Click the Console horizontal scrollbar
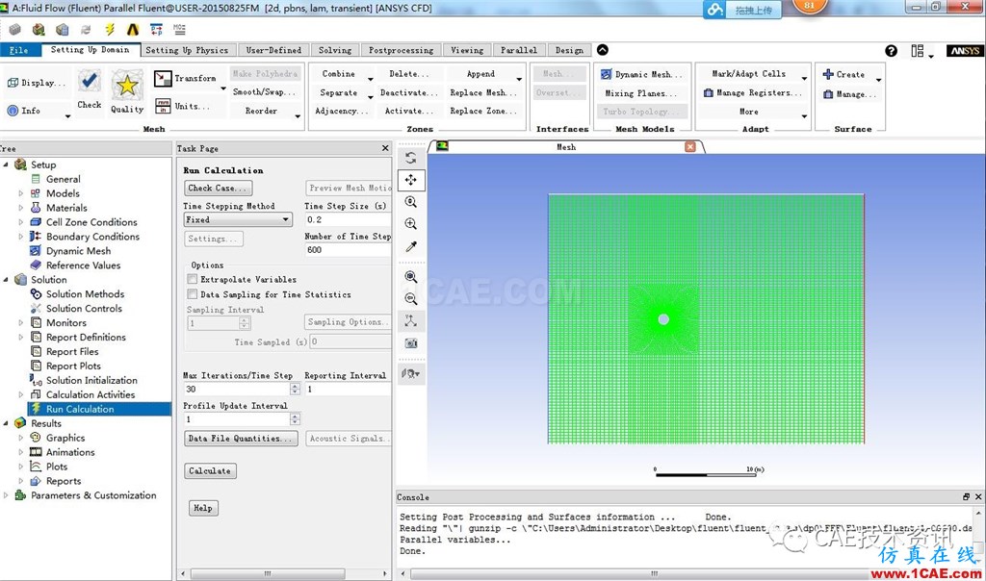 tap(654, 573)
